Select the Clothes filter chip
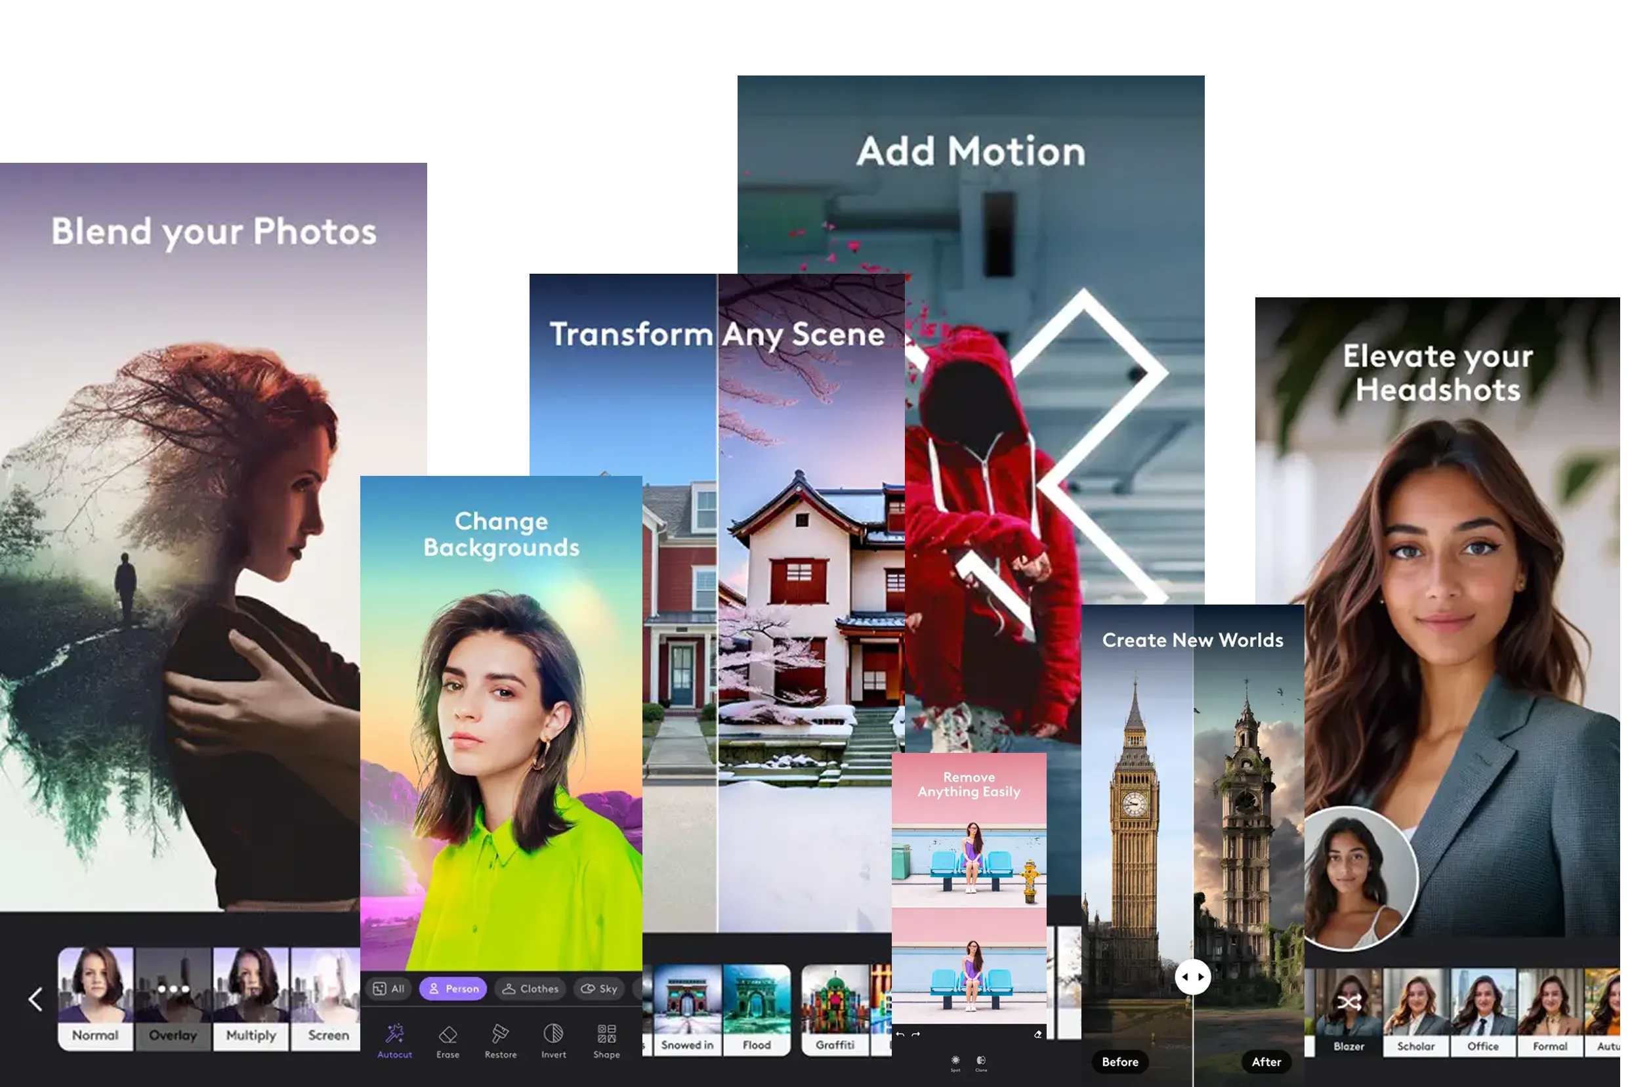Screen dimensions: 1630x1087 tap(530, 989)
